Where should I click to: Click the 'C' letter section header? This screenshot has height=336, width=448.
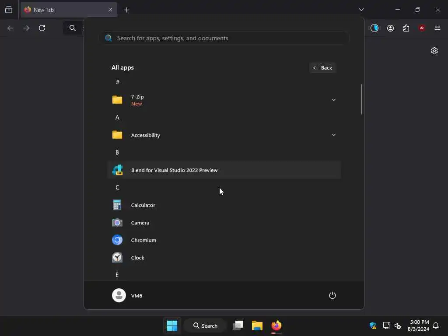tap(117, 187)
